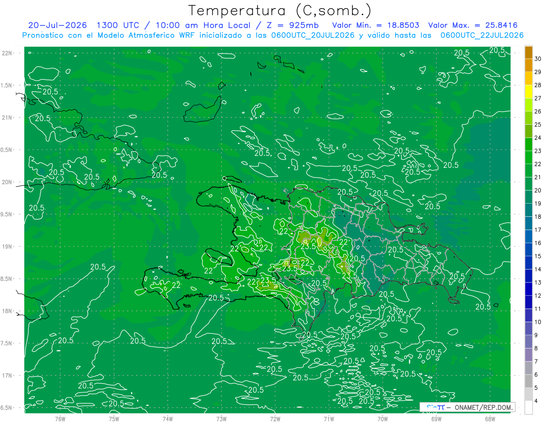550x425 pixels.
Task: Click the "76W" longitude axis label
Action: coord(60,418)
